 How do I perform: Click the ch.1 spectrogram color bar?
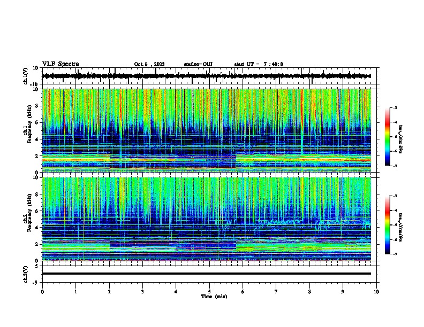[x=388, y=137]
